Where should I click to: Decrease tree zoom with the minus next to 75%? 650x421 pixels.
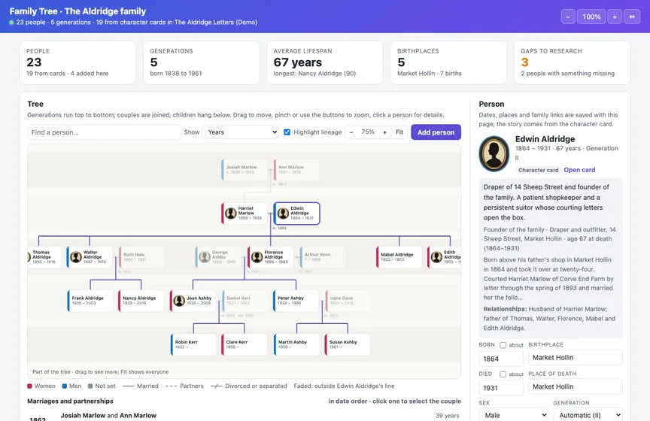tap(351, 132)
